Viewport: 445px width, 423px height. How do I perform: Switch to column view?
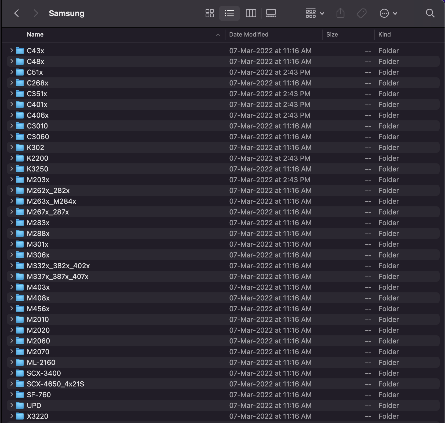251,13
